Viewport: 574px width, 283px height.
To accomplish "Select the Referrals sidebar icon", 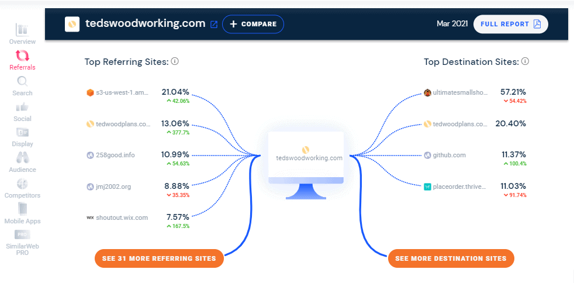I will click(22, 56).
